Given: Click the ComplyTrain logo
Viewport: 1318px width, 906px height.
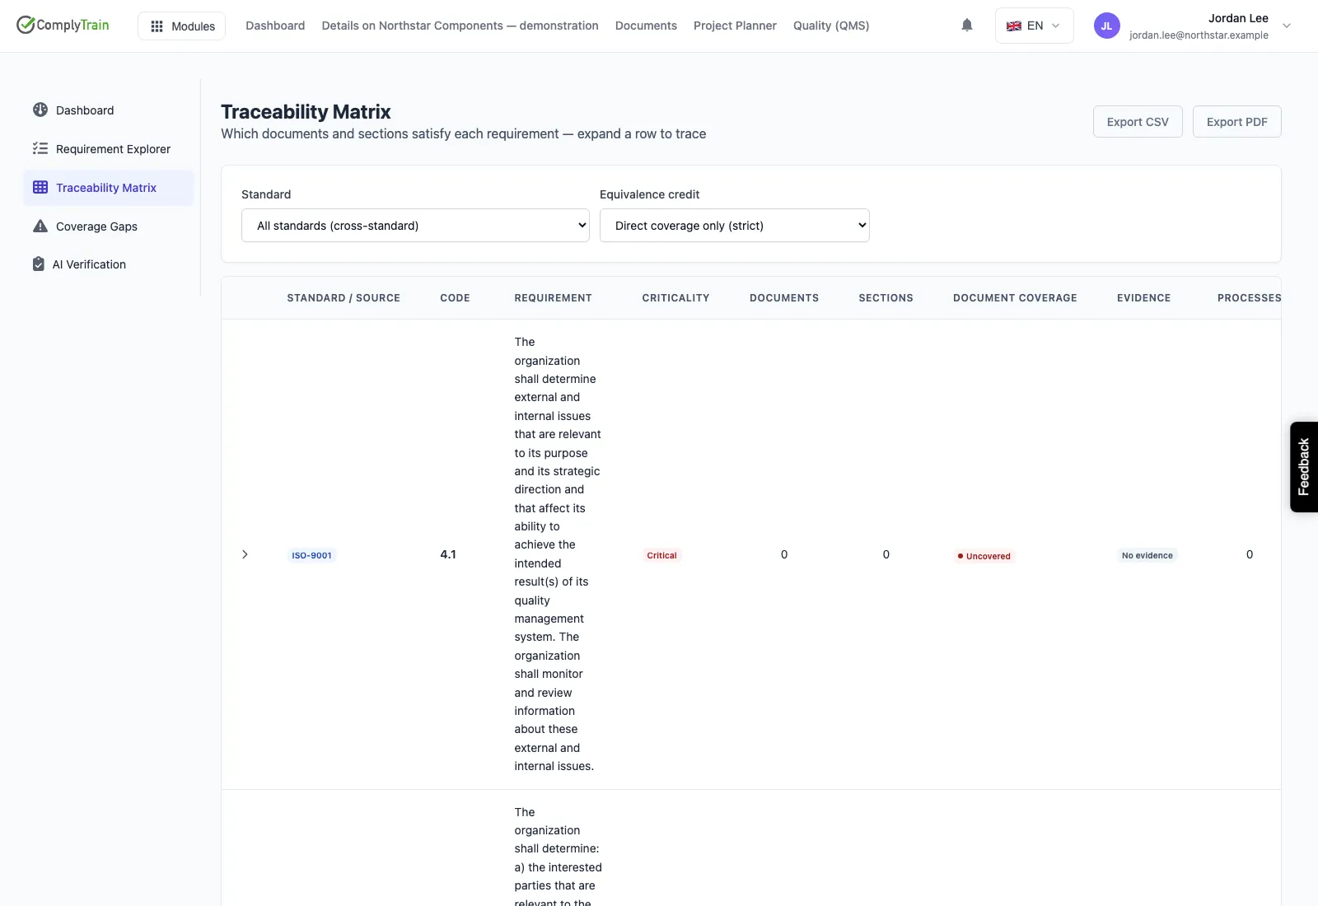Looking at the screenshot, I should (x=63, y=25).
